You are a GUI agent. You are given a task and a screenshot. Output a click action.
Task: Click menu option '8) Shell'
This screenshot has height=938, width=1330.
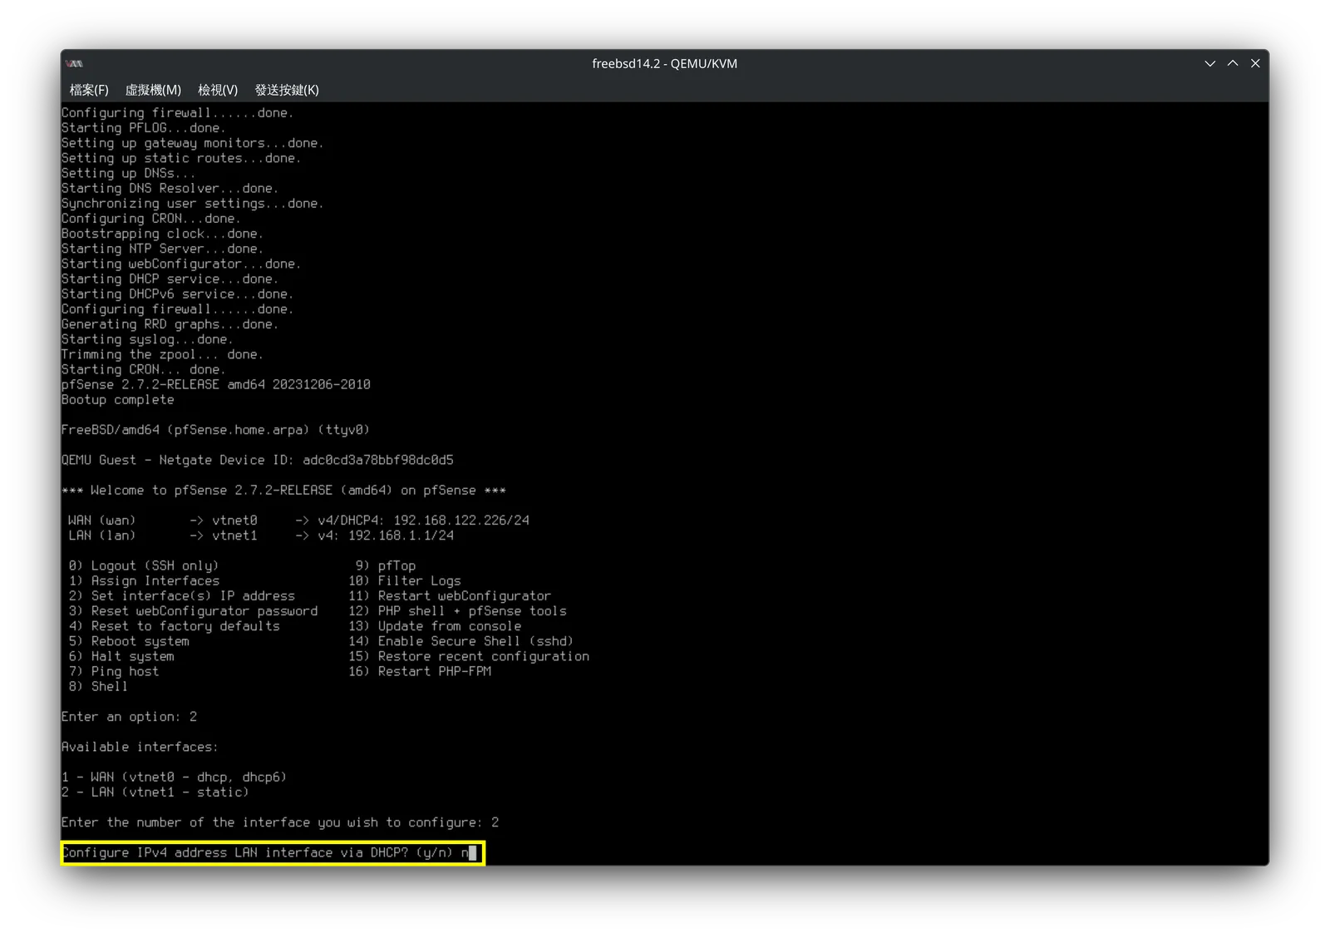click(98, 686)
